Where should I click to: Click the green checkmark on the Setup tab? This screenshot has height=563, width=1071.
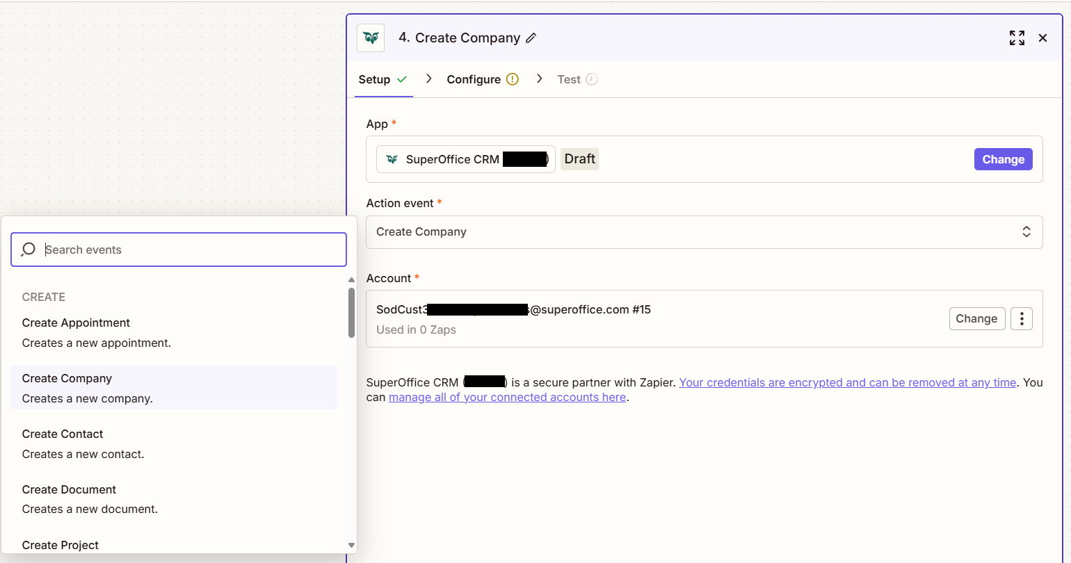[403, 79]
